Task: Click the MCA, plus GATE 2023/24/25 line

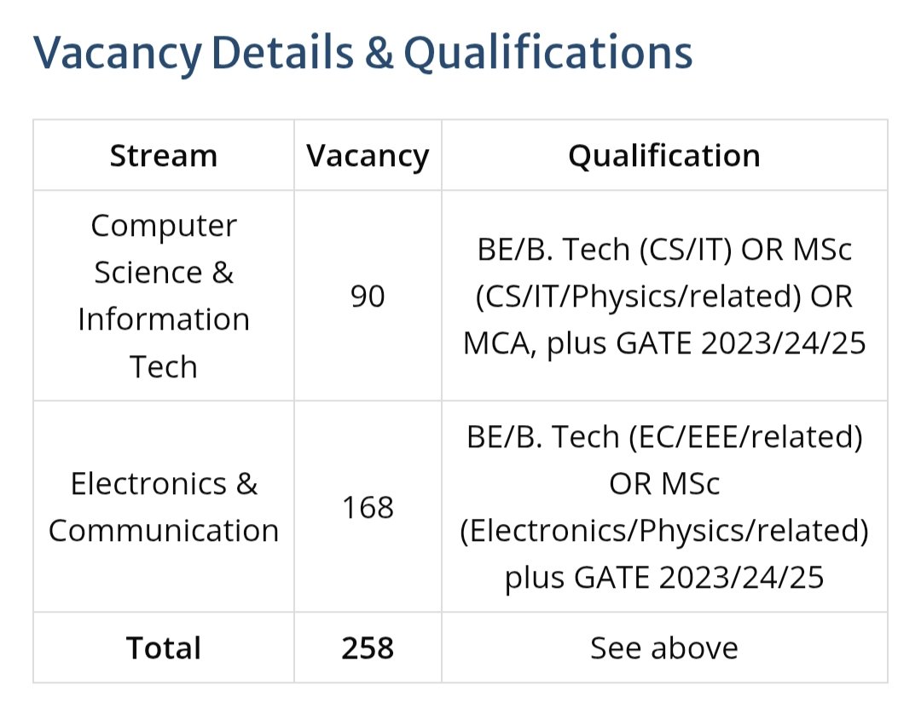Action: 664,343
